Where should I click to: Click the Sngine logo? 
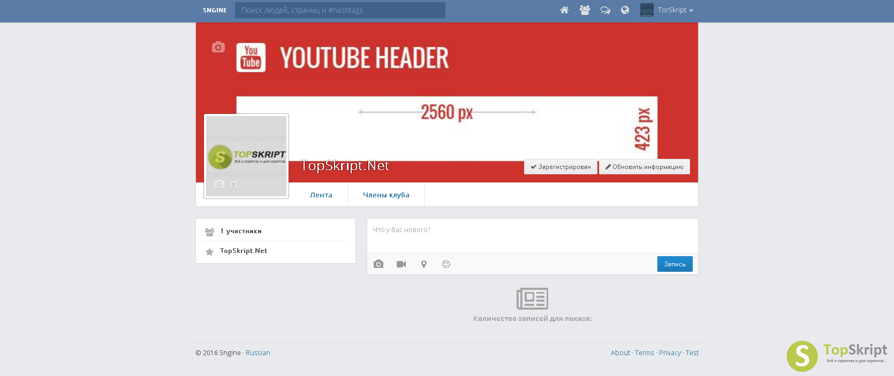tap(215, 10)
